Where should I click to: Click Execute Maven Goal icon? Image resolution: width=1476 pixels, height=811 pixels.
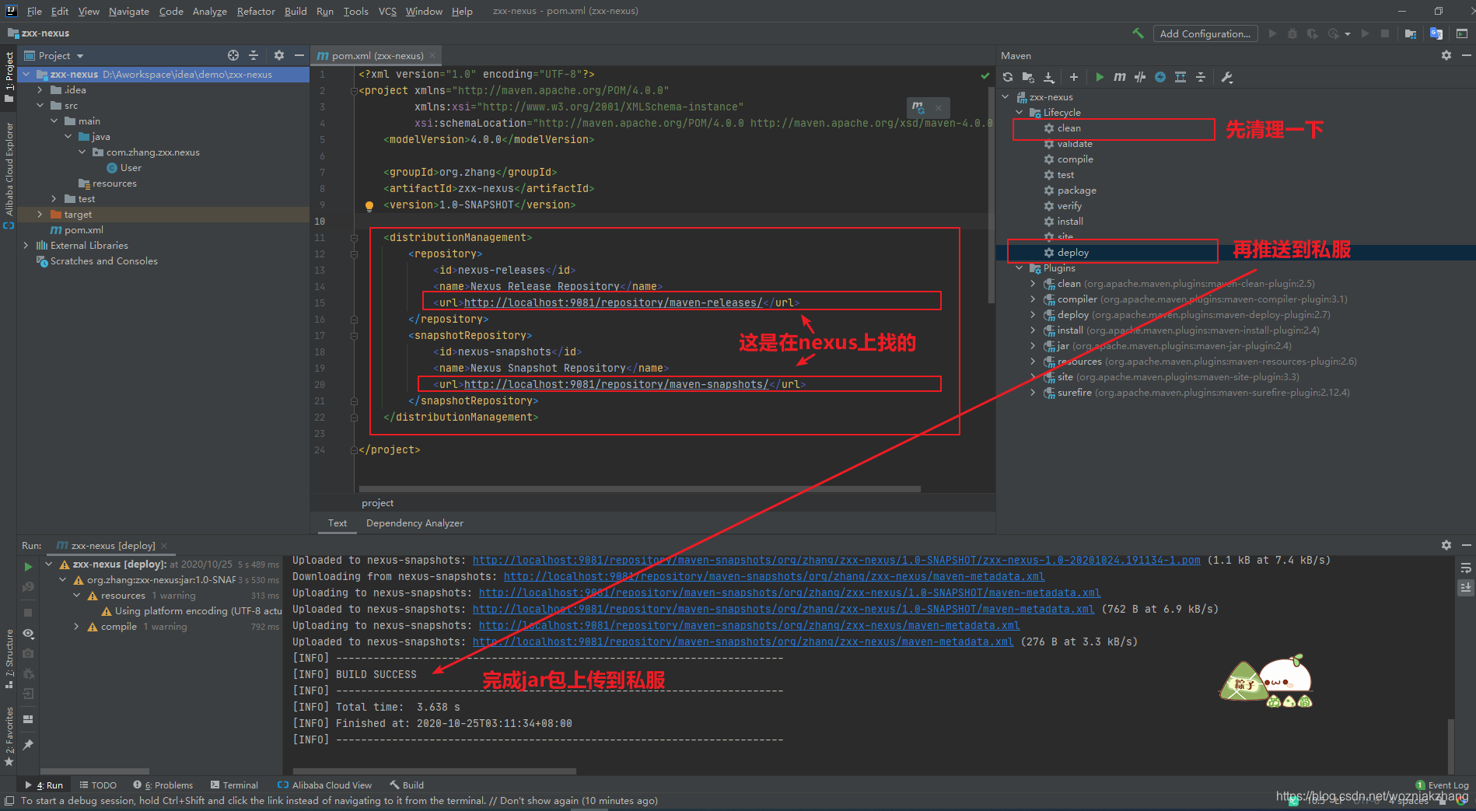pos(1120,77)
